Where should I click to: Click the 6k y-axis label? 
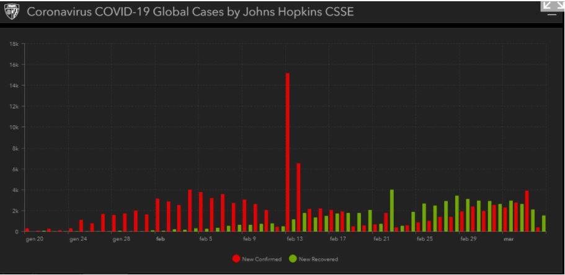tap(16, 169)
